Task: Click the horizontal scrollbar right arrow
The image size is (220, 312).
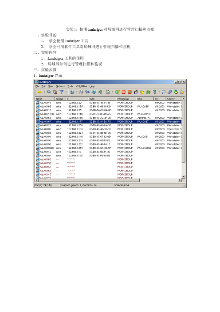Action: point(180,180)
